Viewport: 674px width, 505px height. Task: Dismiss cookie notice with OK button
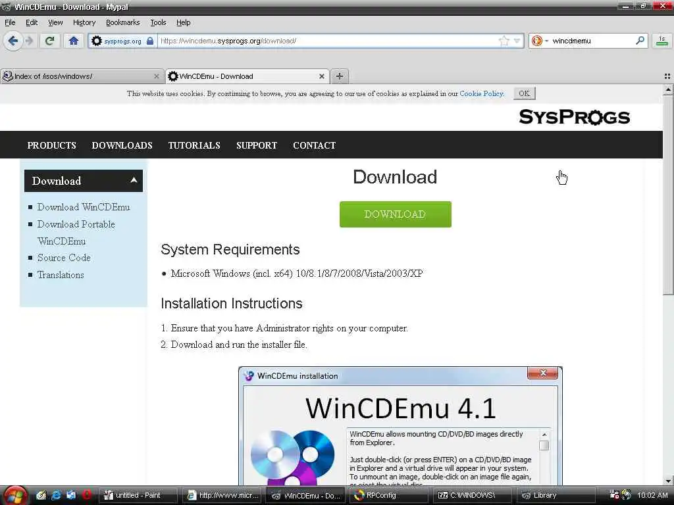click(524, 93)
